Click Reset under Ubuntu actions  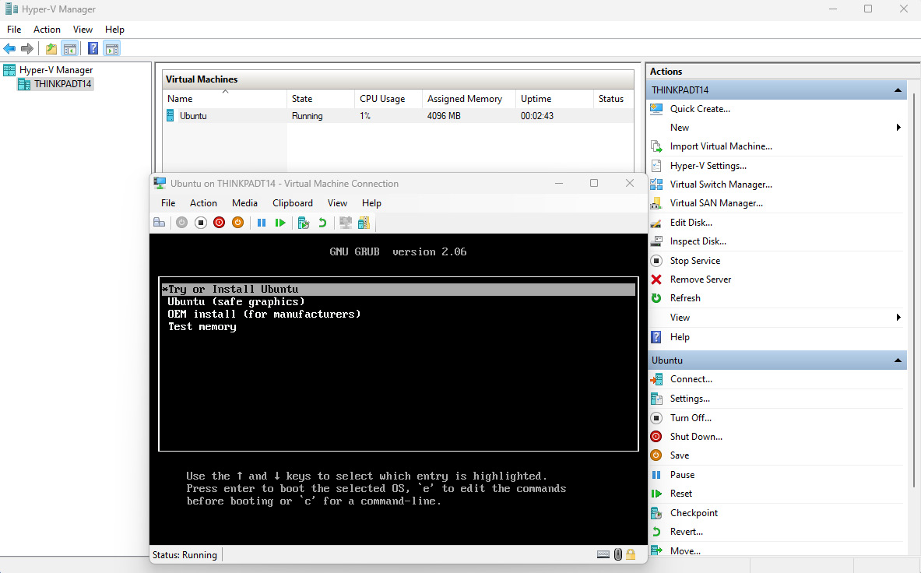pos(680,494)
